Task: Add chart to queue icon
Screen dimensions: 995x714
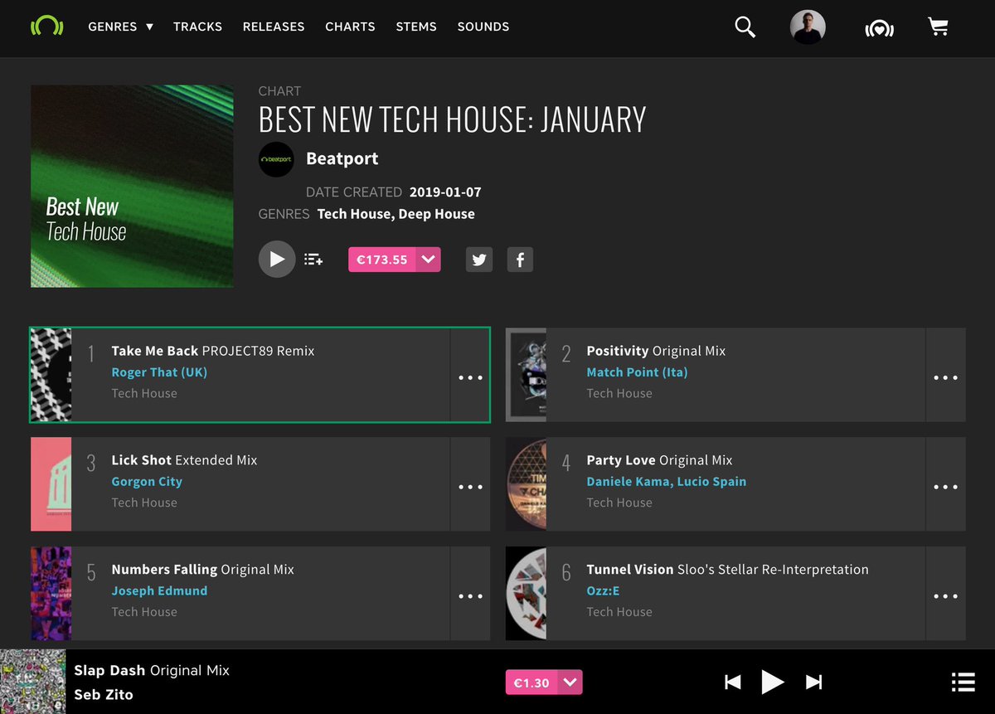Action: (313, 260)
